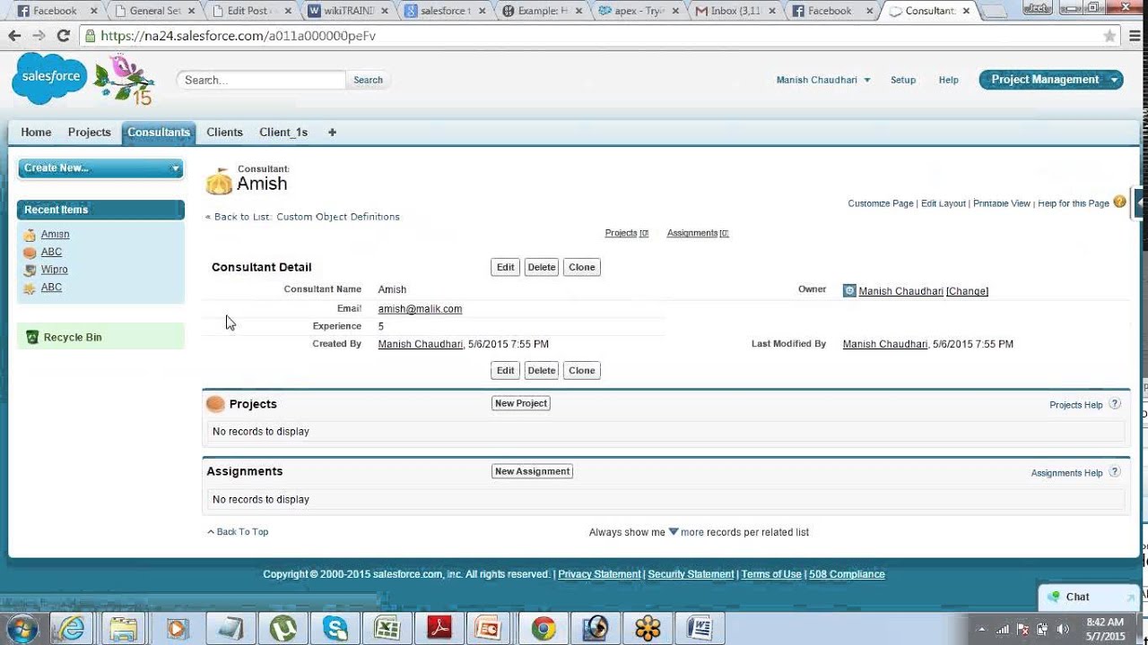Viewport: 1148px width, 645px height.
Task: Open the Projects tab
Action: point(90,132)
